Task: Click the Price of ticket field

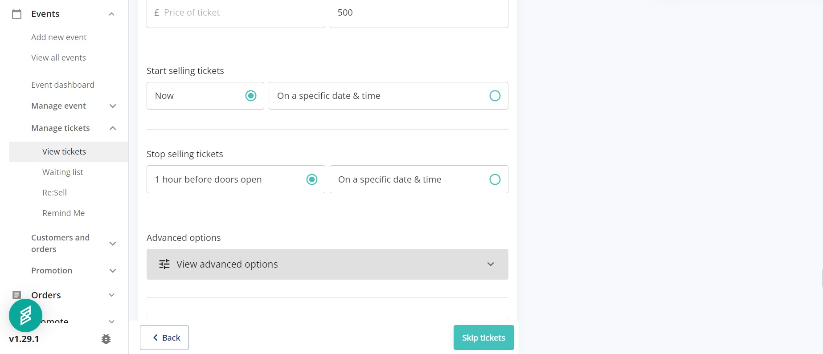Action: tap(236, 13)
